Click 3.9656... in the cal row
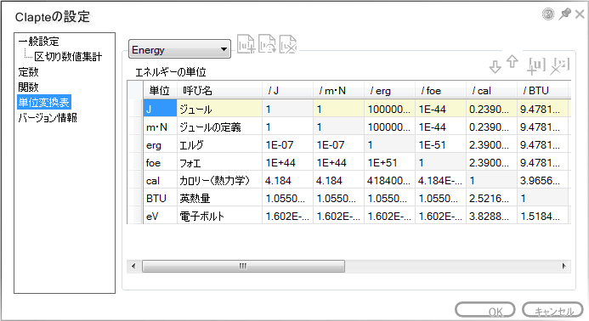Viewport: 589px width, 321px height. 543,180
